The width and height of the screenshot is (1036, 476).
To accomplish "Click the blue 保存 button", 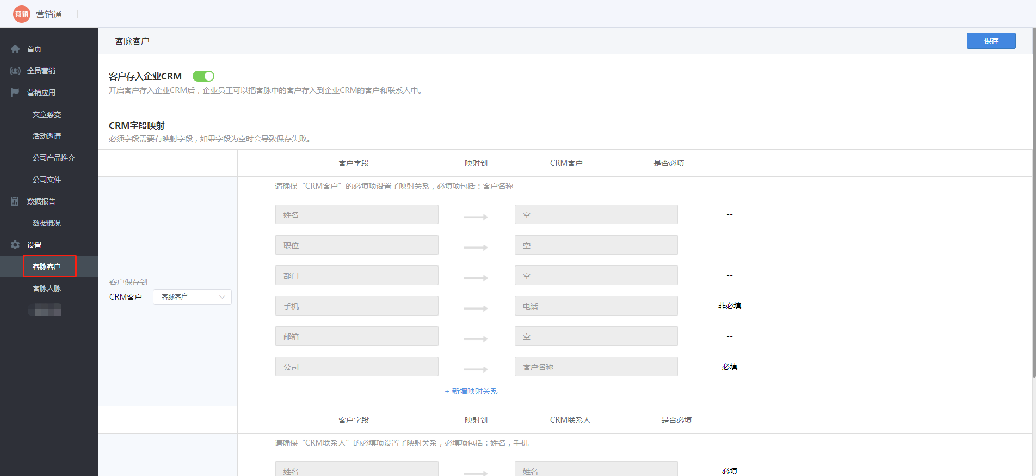I will 991,41.
